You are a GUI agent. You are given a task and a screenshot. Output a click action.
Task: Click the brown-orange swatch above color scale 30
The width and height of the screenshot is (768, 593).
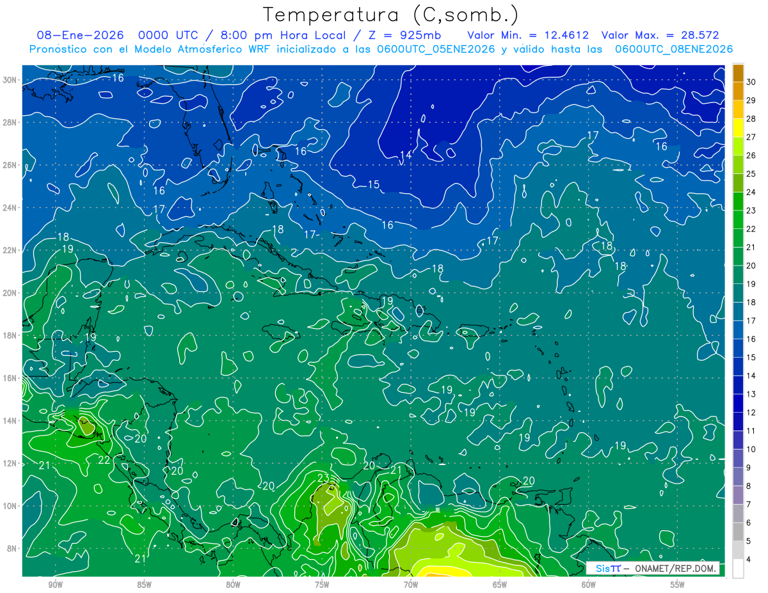point(738,72)
